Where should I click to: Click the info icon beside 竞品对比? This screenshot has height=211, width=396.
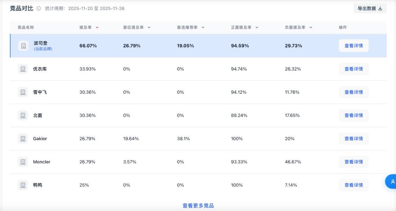click(38, 8)
